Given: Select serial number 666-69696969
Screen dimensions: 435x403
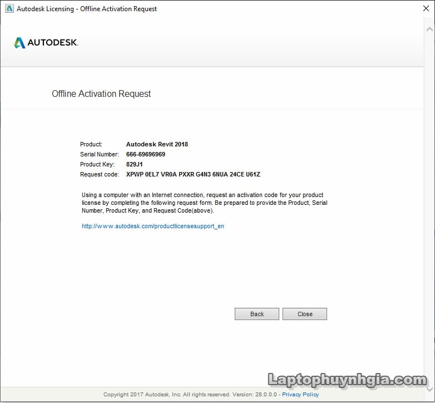Looking at the screenshot, I should (145, 154).
